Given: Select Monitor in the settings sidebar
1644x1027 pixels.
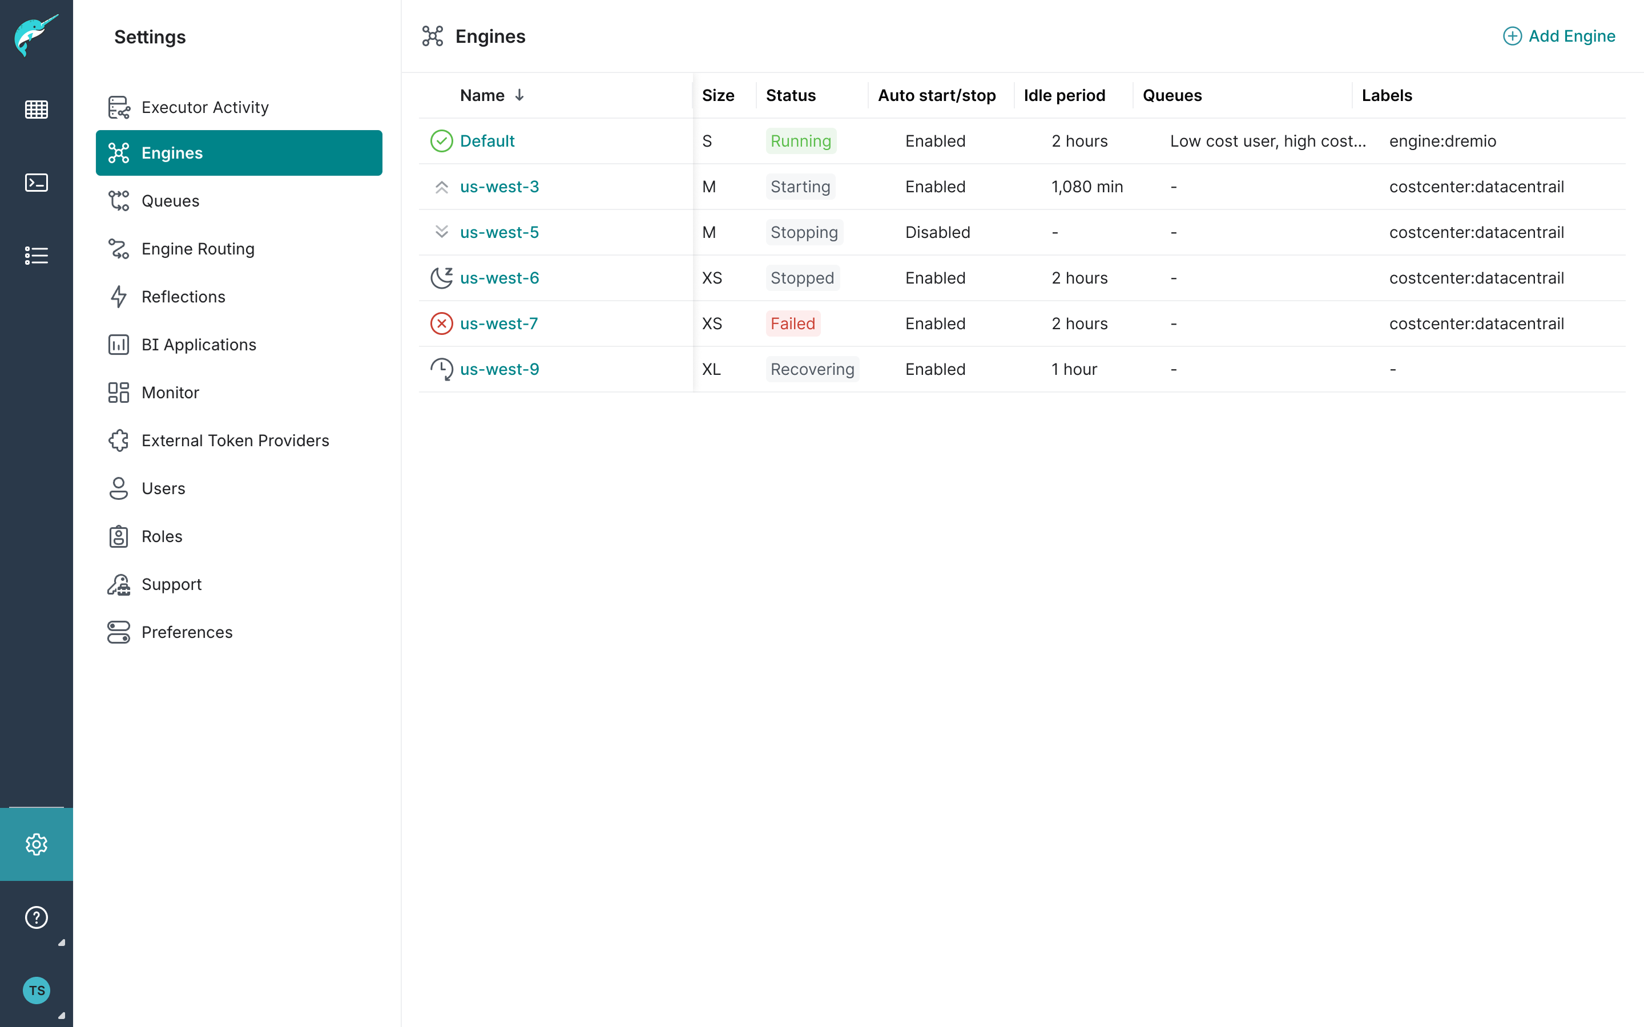Looking at the screenshot, I should 171,392.
